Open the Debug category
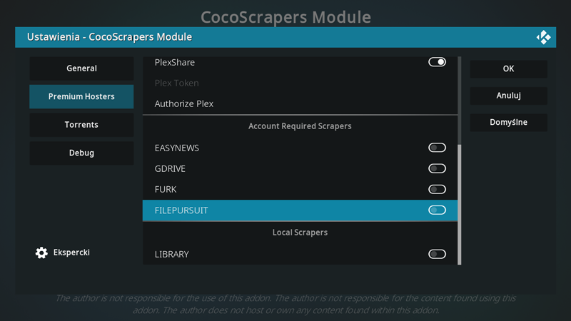Viewport: 571px width, 321px height. tap(81, 153)
